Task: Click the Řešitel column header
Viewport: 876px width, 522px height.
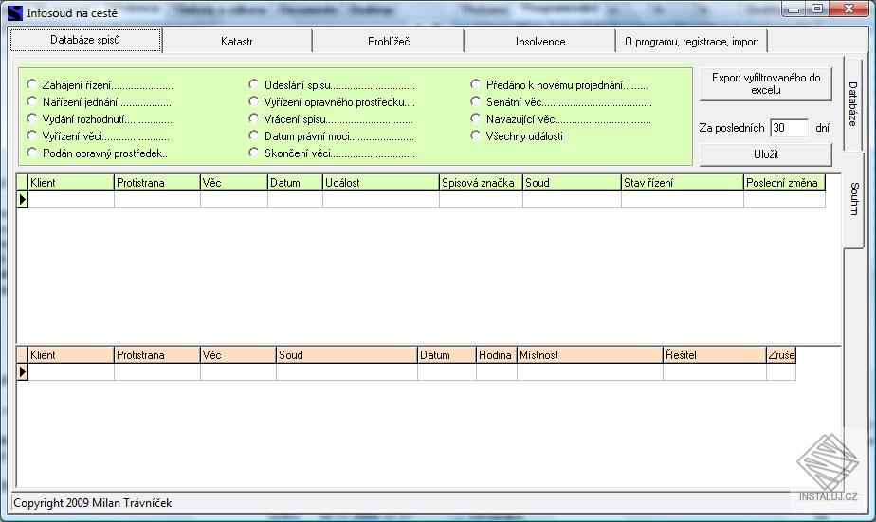Action: pyautogui.click(x=715, y=355)
